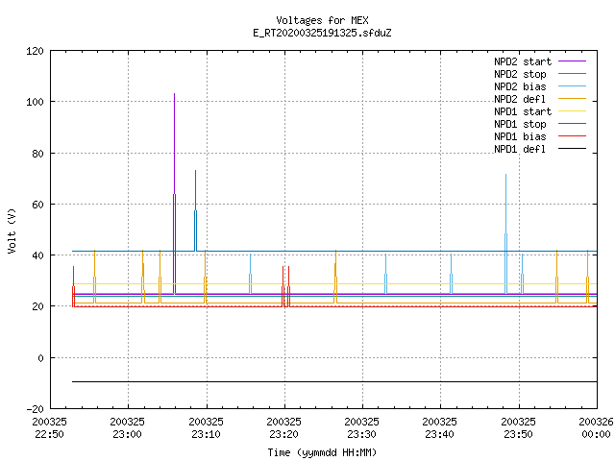Click the Time (yymmdd HH:MM) x-axis label
The image size is (615, 461).
[x=322, y=452]
